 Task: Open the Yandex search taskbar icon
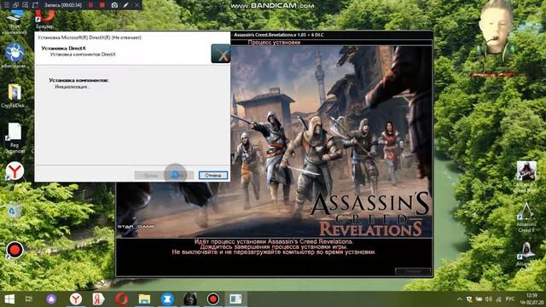pos(99,299)
